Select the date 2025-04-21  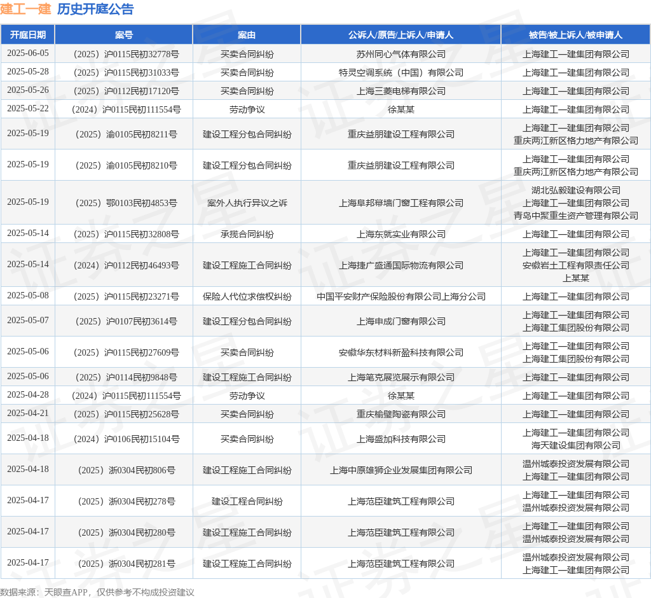tap(28, 413)
